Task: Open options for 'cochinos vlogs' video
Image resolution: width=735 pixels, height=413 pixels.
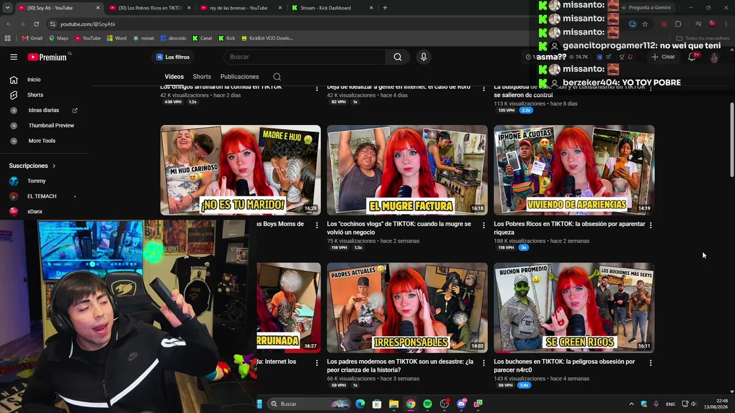Action: (x=483, y=225)
